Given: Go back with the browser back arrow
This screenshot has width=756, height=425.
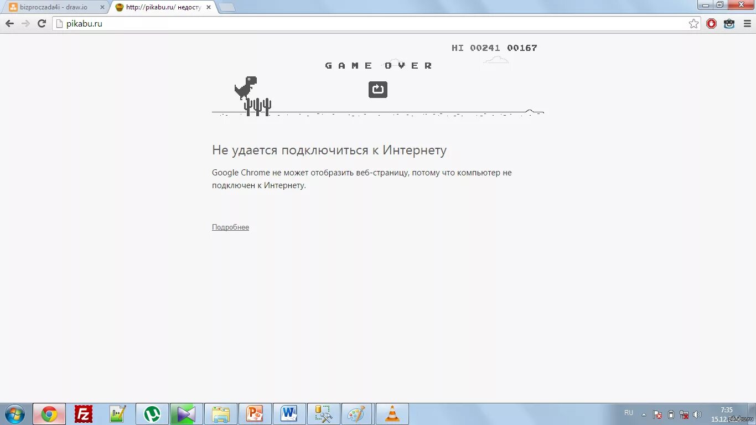Looking at the screenshot, I should pos(9,23).
